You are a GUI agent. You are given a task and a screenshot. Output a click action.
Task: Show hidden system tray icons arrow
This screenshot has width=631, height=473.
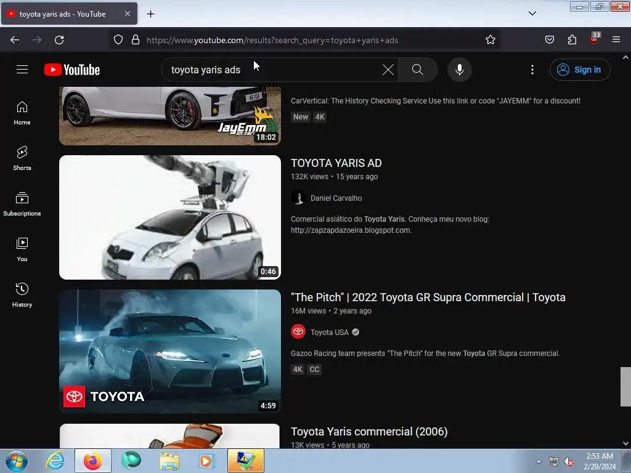coord(539,461)
